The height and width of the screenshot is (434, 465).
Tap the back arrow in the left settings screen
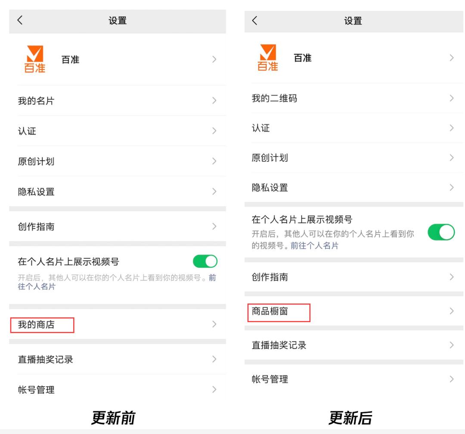(x=20, y=20)
